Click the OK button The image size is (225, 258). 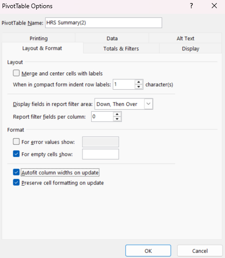(148, 251)
